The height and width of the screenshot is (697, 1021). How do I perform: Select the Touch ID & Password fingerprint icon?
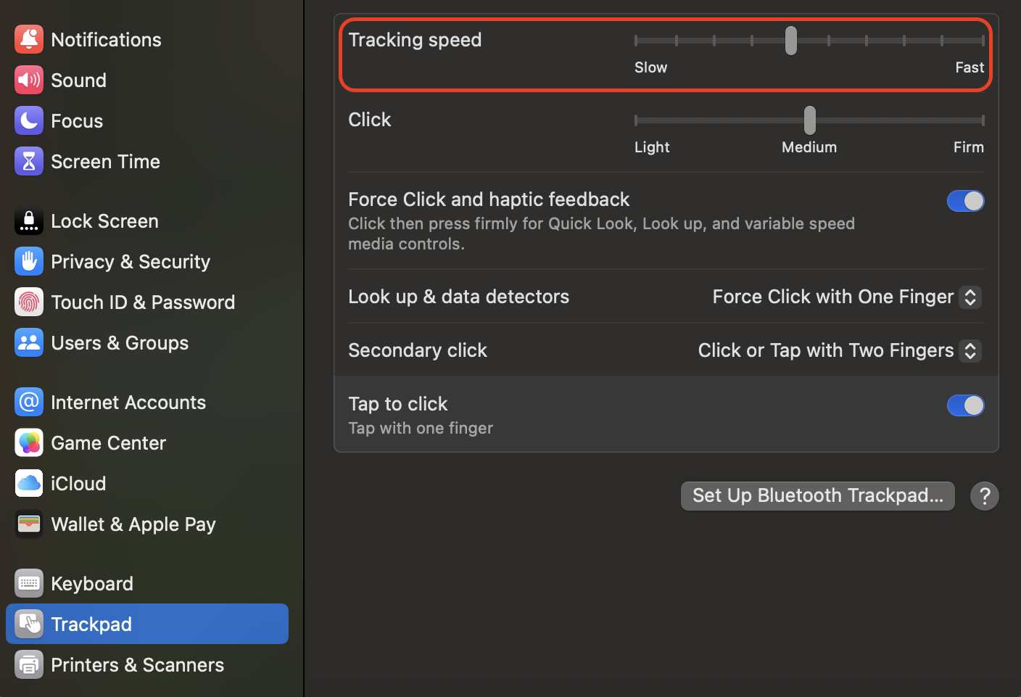29,302
